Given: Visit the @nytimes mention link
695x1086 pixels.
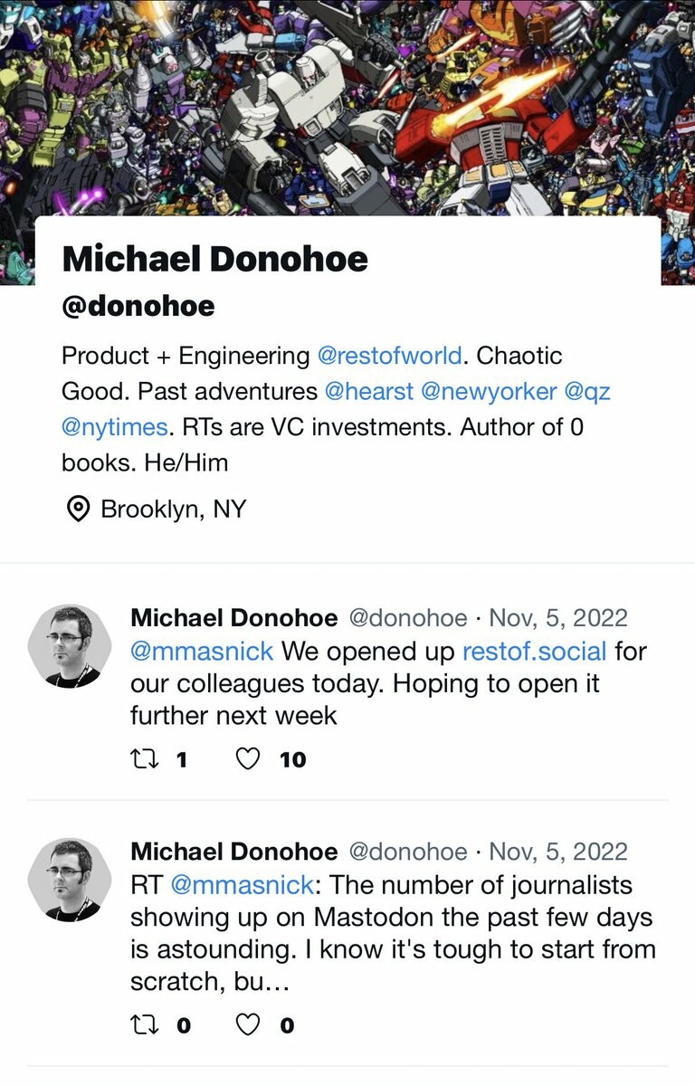Looking at the screenshot, I should [x=114, y=426].
